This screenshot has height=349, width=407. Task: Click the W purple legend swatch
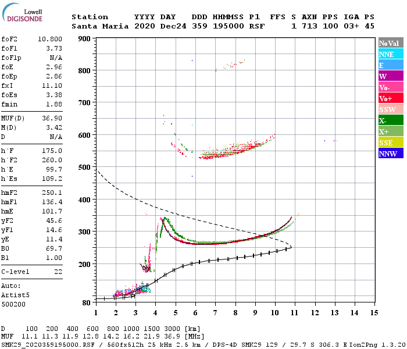click(x=391, y=76)
